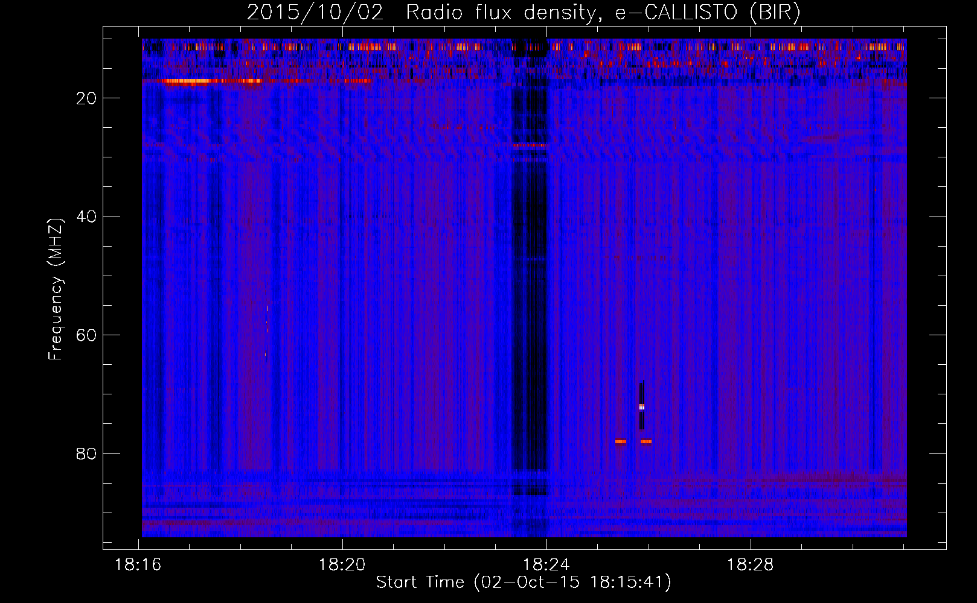Click the 20 MHz frequency label
The height and width of the screenshot is (603, 977).
[x=87, y=98]
